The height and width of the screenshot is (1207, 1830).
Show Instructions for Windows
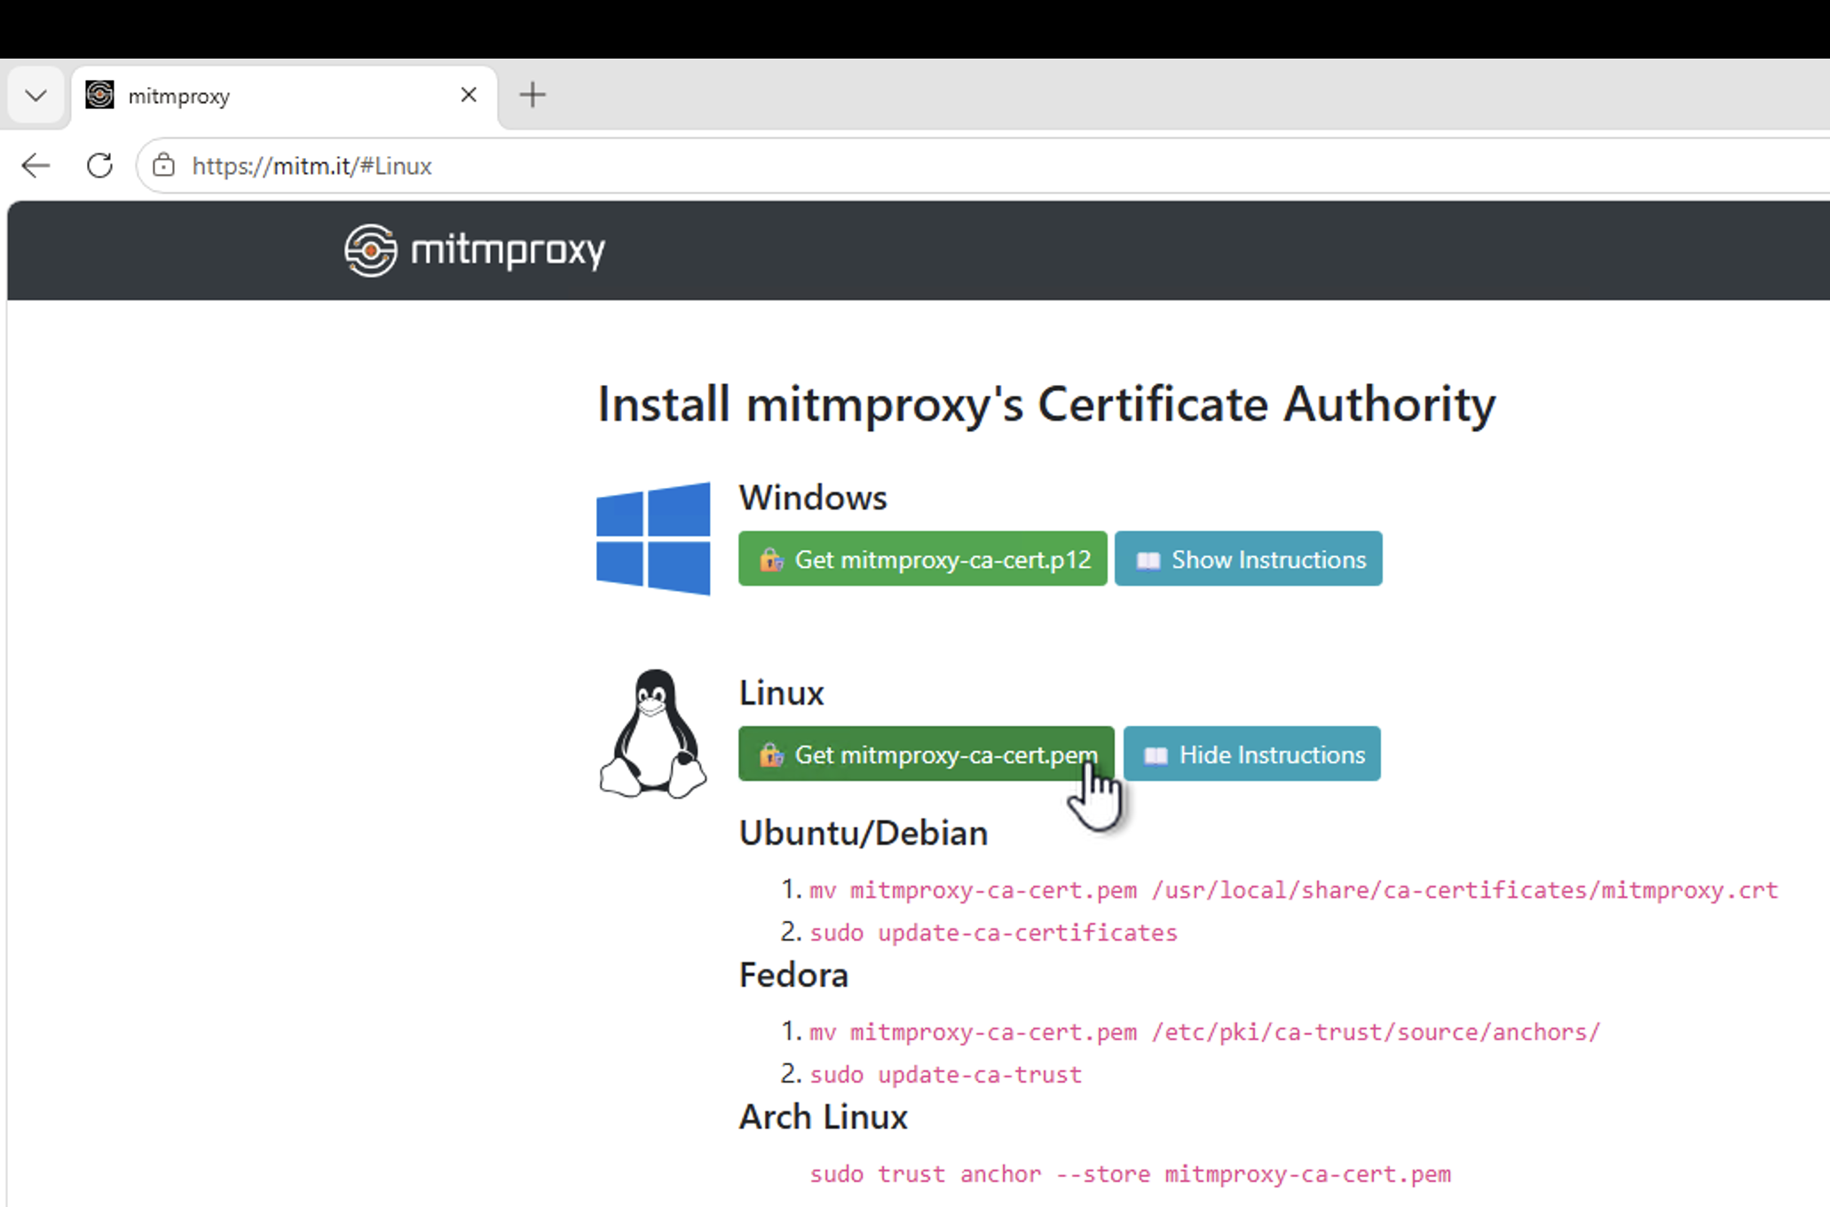1249,559
